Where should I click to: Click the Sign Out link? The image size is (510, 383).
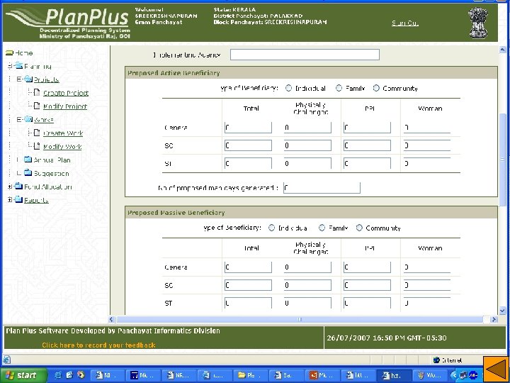coord(405,23)
